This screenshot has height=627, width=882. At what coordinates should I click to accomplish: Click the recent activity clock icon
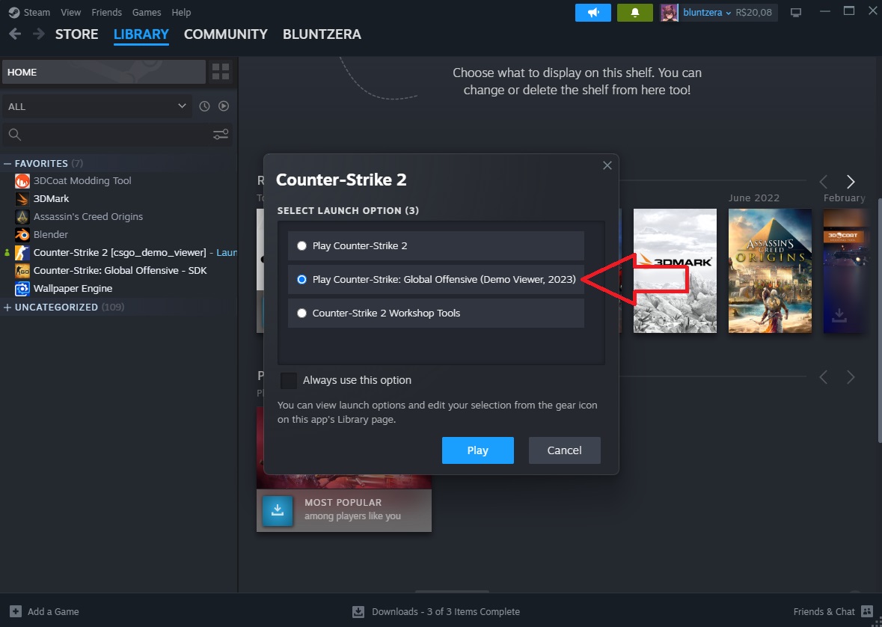tap(205, 106)
